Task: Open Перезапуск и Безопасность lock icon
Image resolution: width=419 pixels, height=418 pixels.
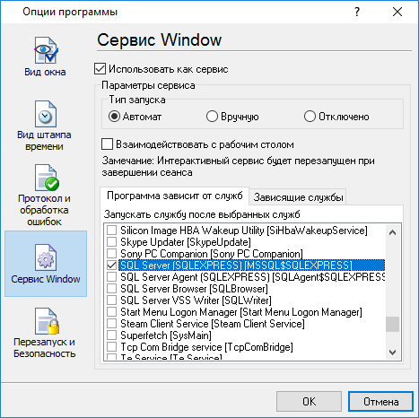Action: click(x=47, y=321)
